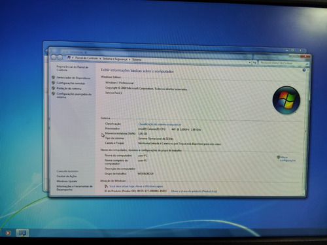
Task: Select Sistema breadcrumb in address bar
Action: [x=137, y=59]
